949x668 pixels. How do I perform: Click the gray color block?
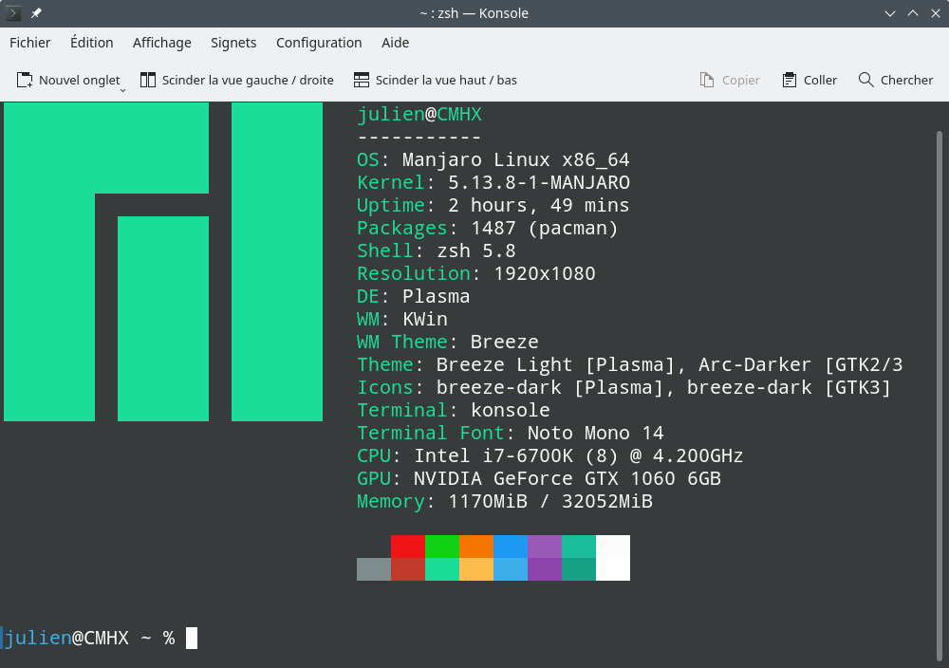(x=373, y=569)
